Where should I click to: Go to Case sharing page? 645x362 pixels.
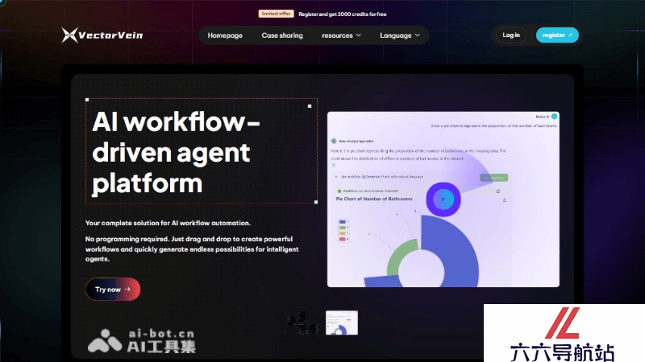[x=282, y=35]
